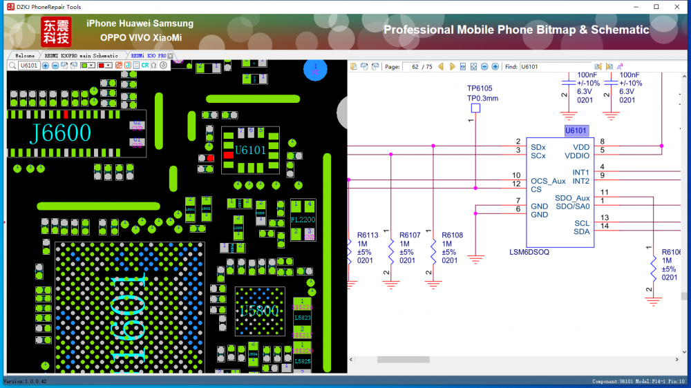Click the fit width icon in schematic toolbar

coord(463,66)
